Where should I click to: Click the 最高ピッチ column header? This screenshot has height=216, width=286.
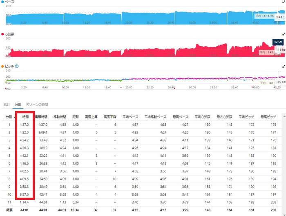[x=268, y=117]
